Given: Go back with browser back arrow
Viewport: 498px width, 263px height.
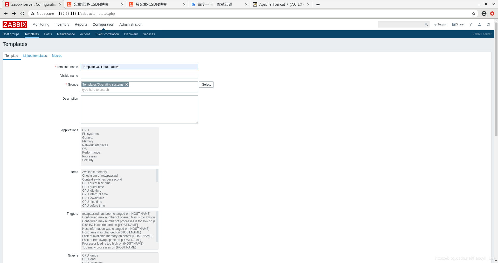Looking at the screenshot, I should pos(6,13).
